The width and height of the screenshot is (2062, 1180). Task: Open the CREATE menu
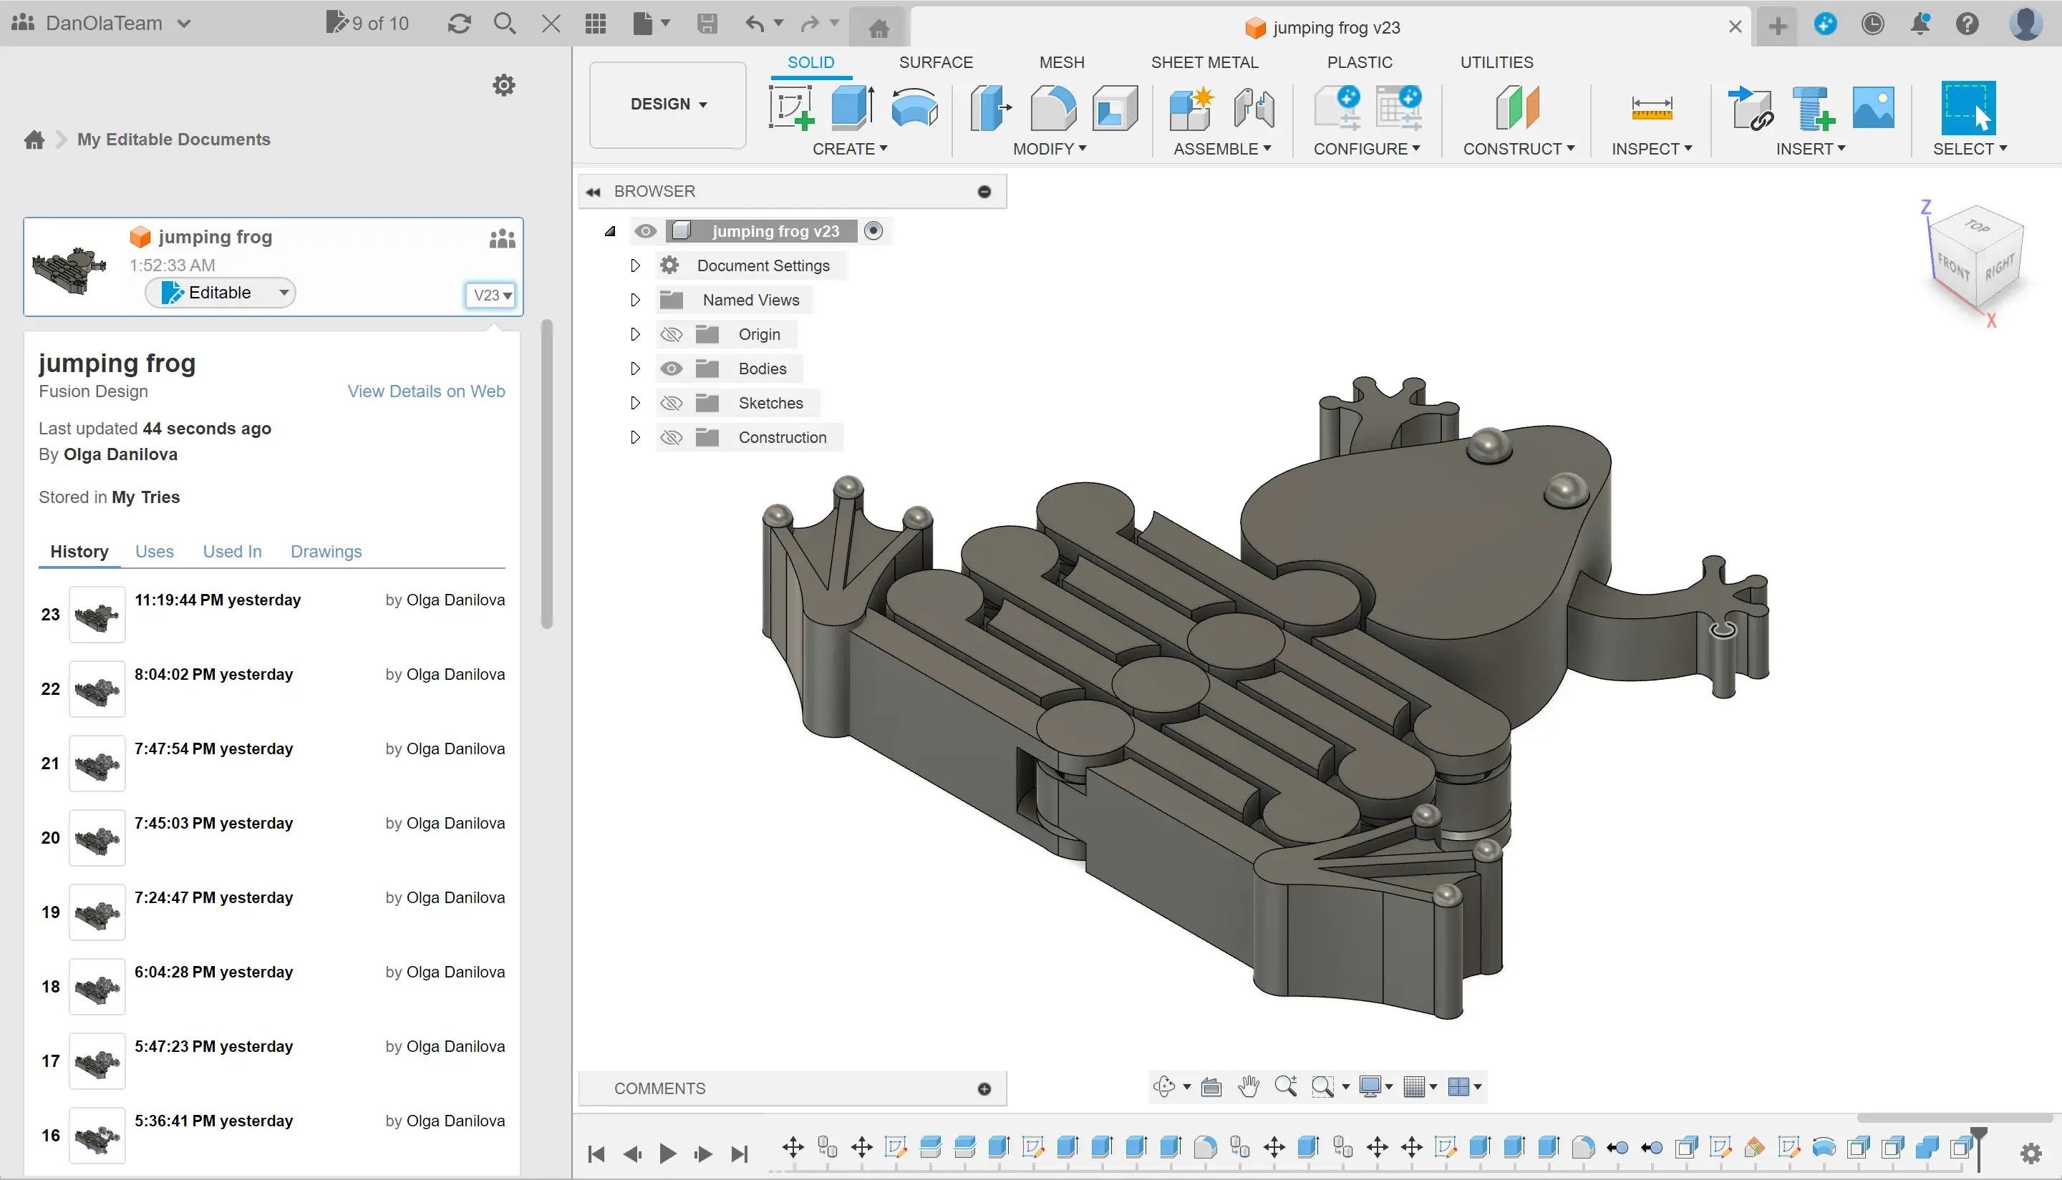pos(850,149)
